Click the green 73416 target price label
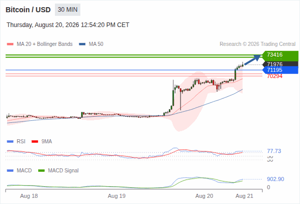Viewport: 300px width, 204px height. click(280, 55)
